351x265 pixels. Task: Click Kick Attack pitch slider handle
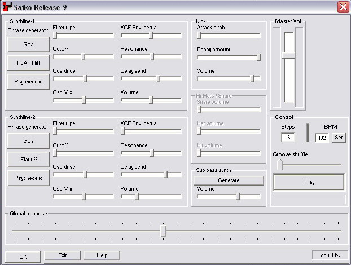coord(199,35)
